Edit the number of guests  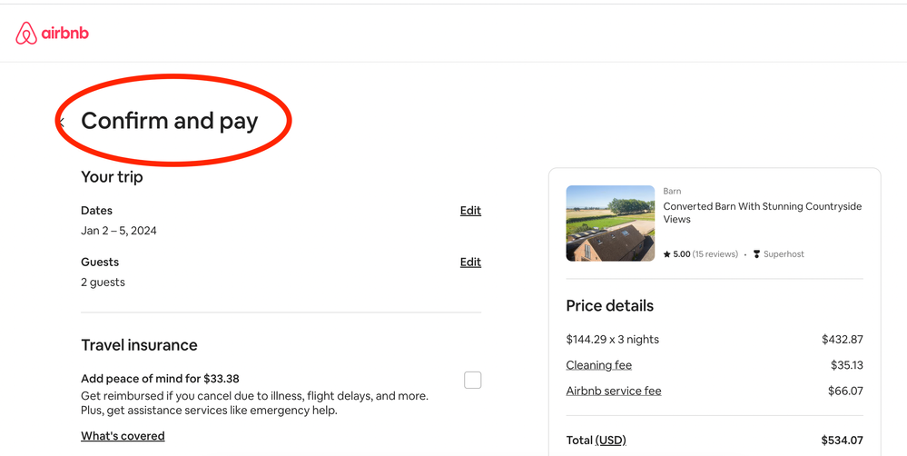(x=470, y=263)
